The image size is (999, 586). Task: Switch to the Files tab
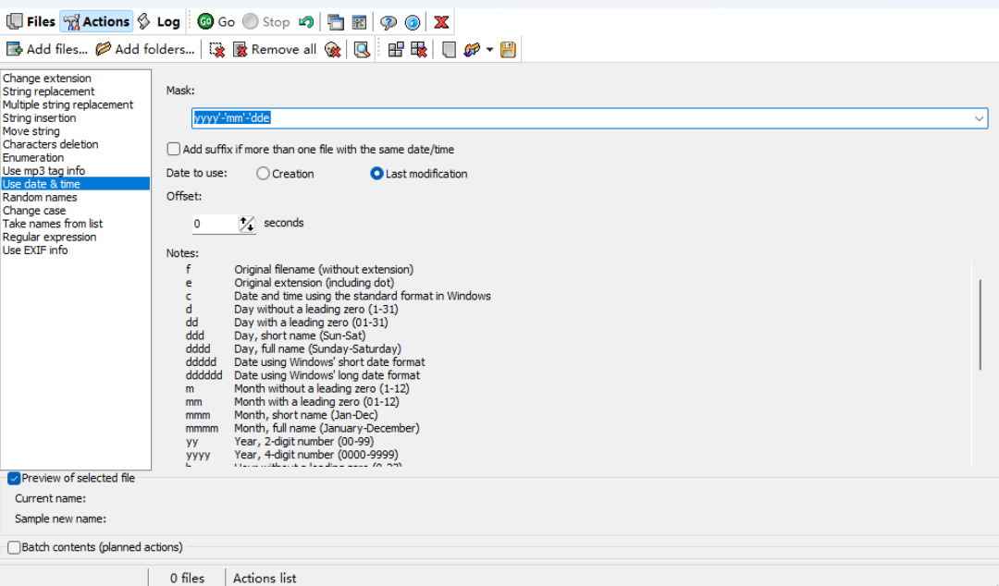(x=31, y=22)
